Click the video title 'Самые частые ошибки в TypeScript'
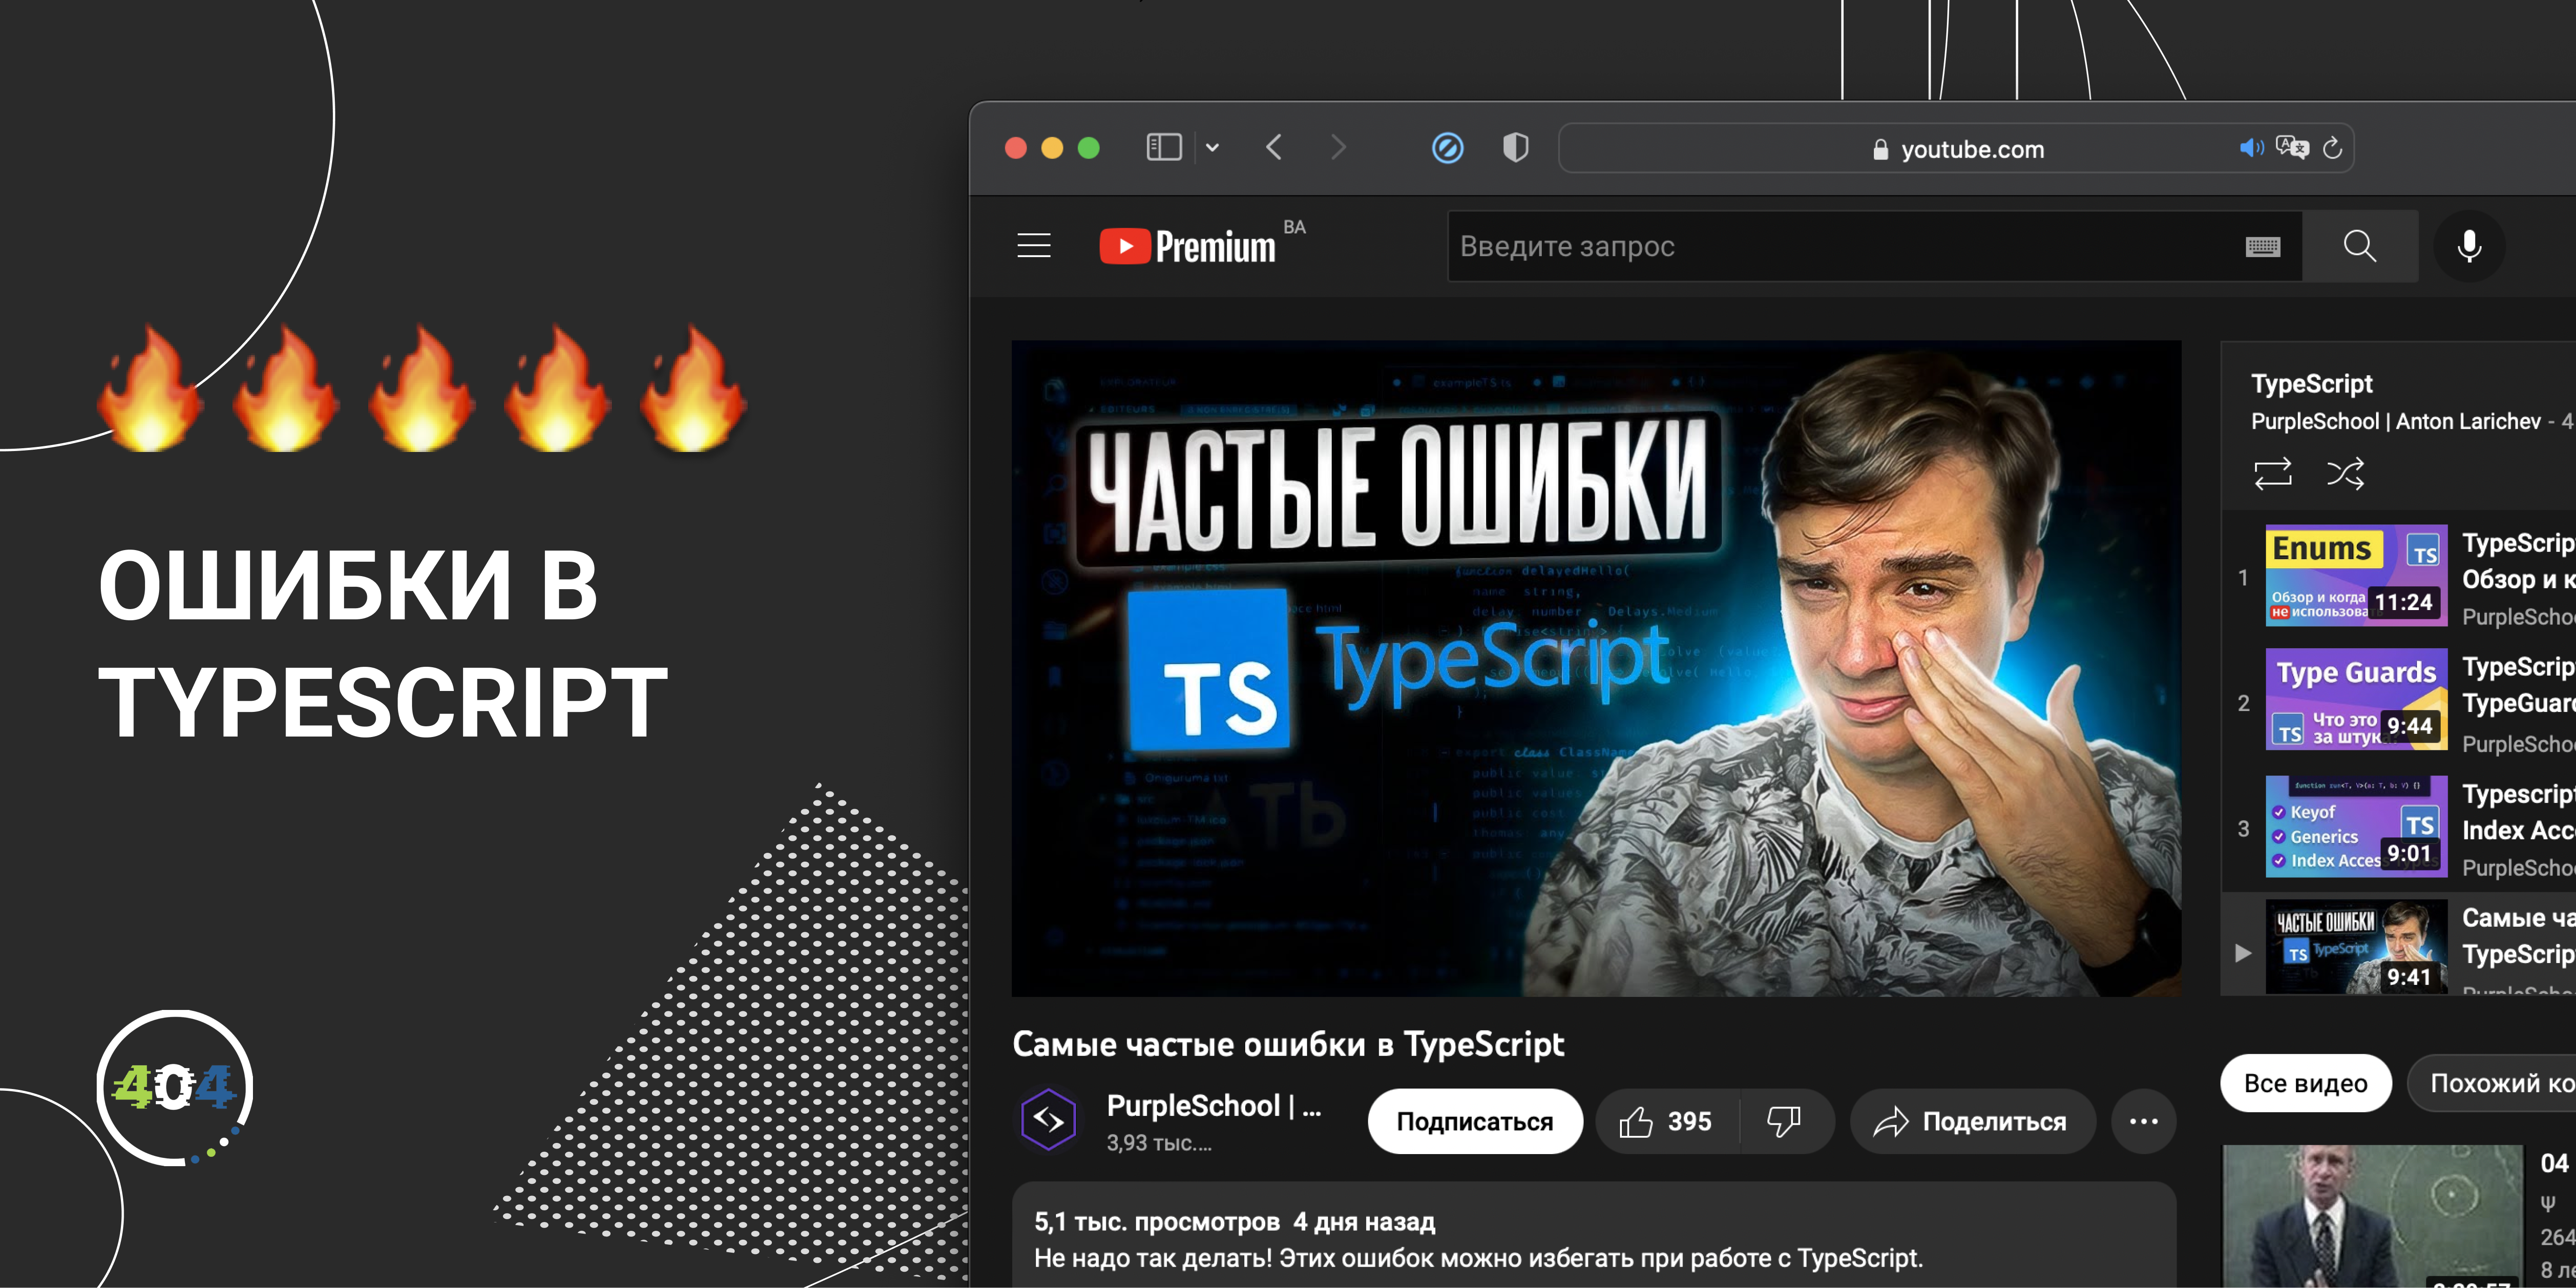The image size is (2576, 1288). (1288, 1044)
